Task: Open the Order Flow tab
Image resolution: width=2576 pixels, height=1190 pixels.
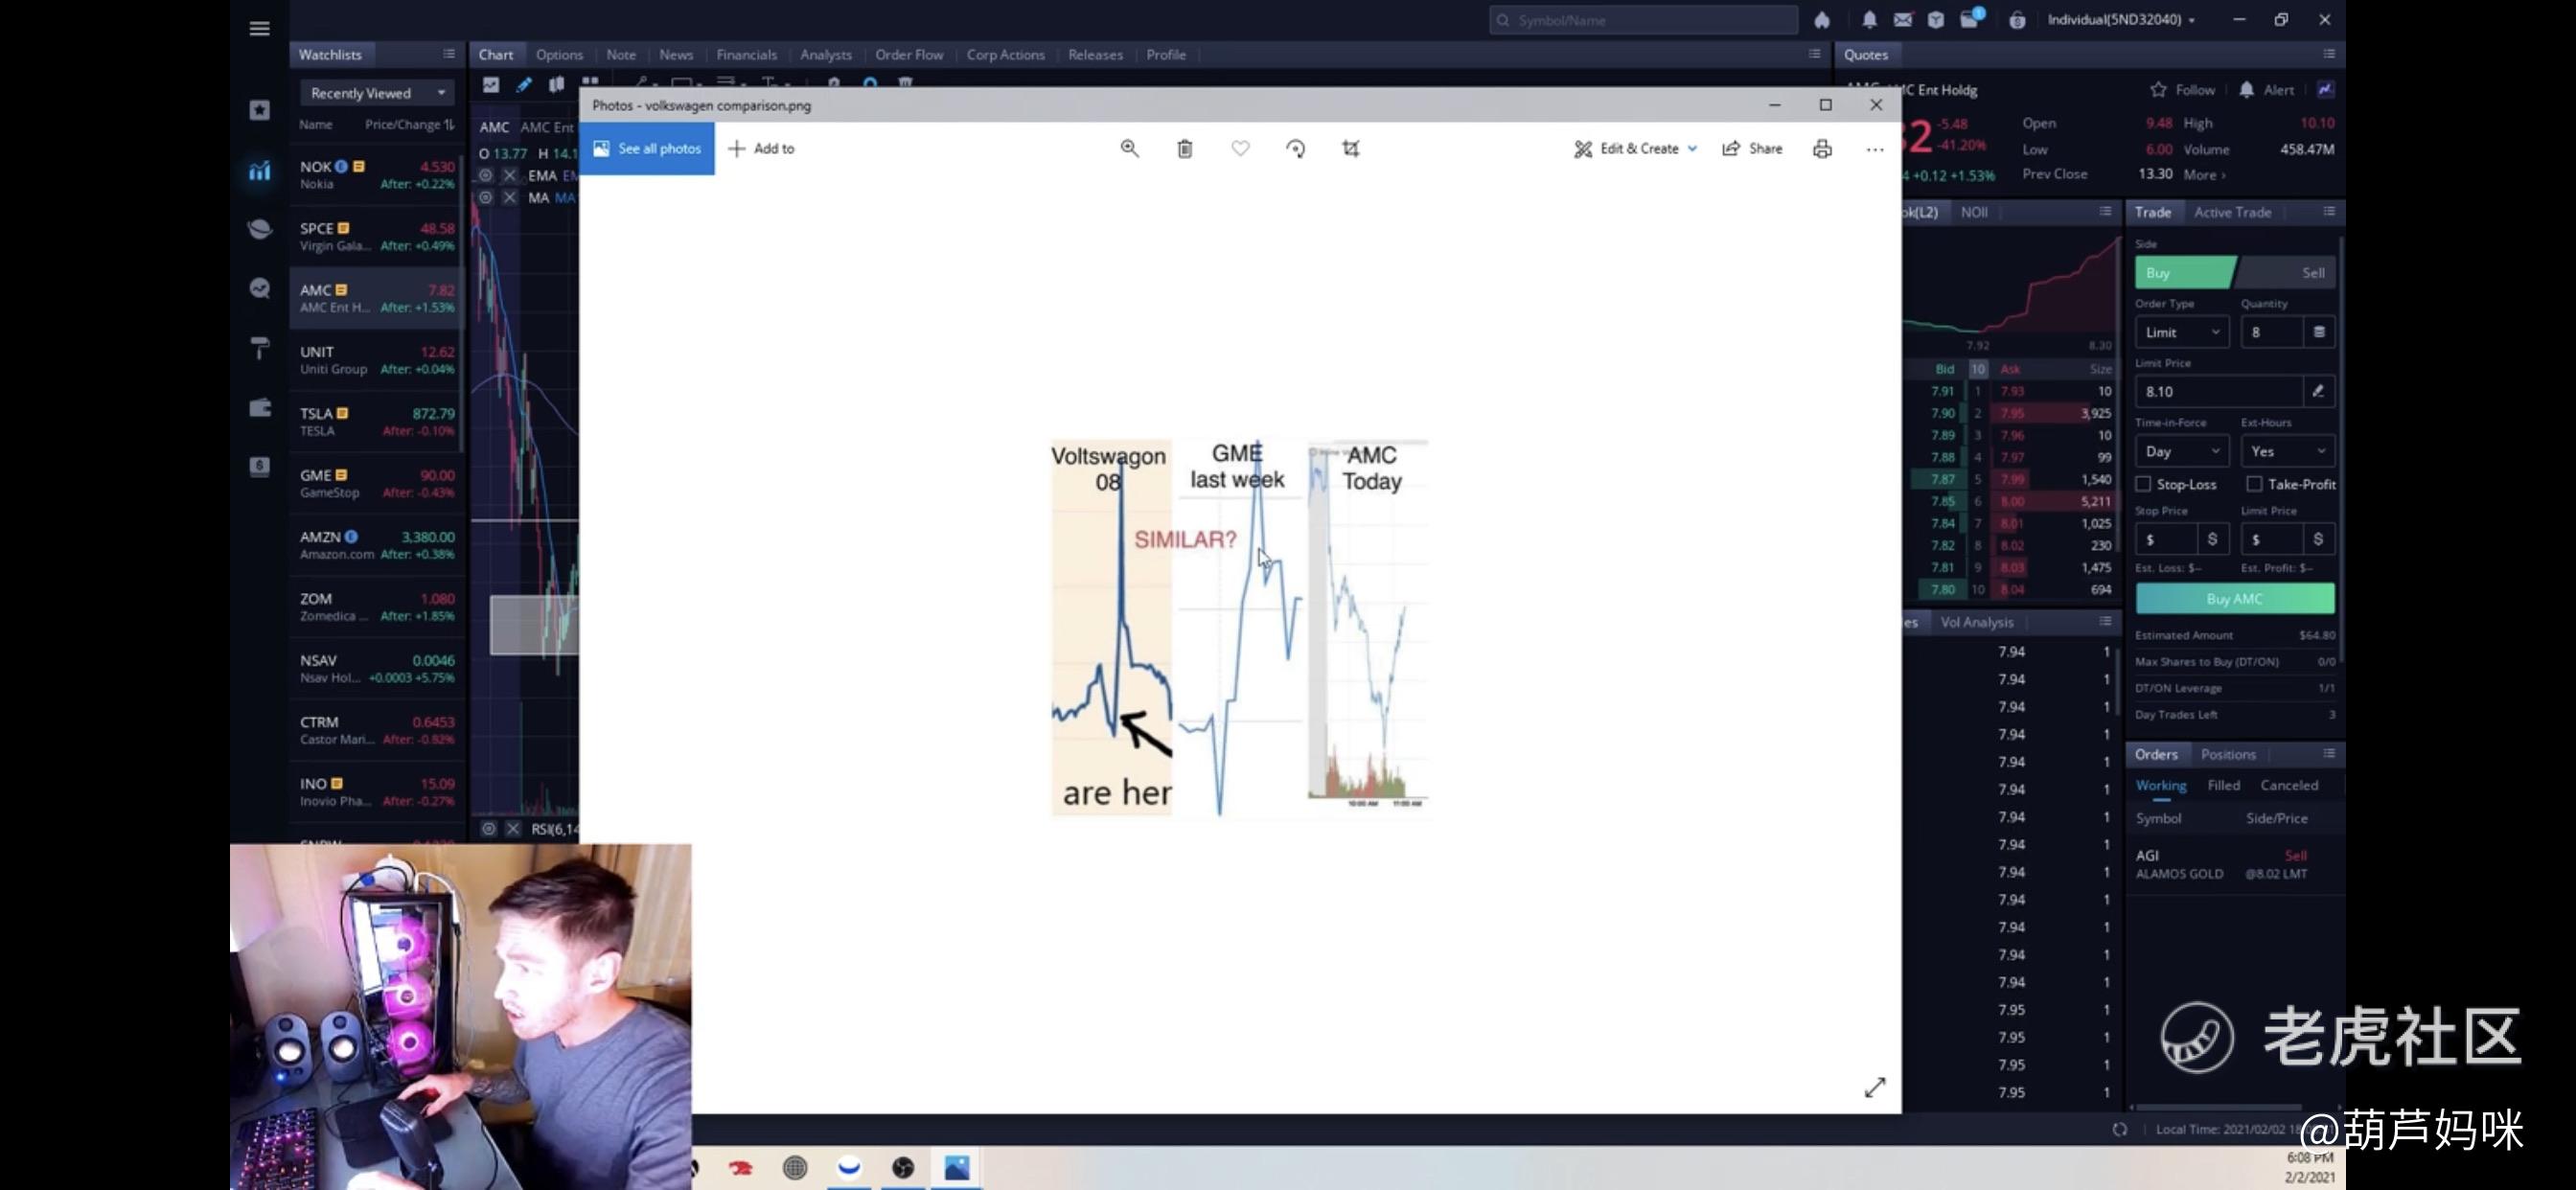Action: coord(908,55)
